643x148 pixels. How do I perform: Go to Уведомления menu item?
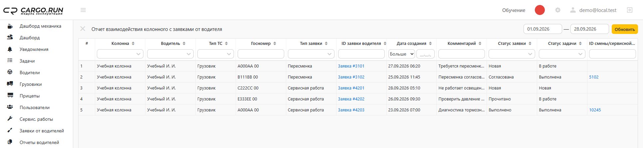[x=34, y=49]
